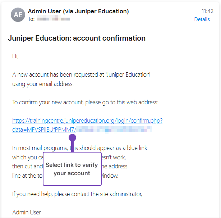The width and height of the screenshot is (221, 218).
Task: Click the 'If you need help' sentence
Action: [77, 194]
